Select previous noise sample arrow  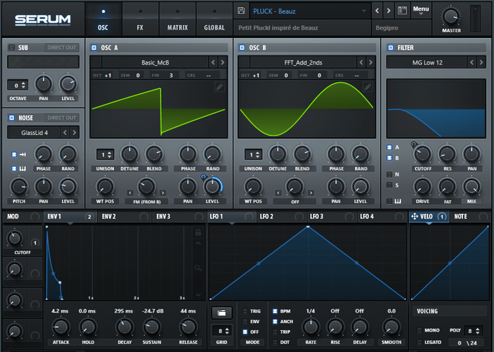pyautogui.click(x=65, y=132)
